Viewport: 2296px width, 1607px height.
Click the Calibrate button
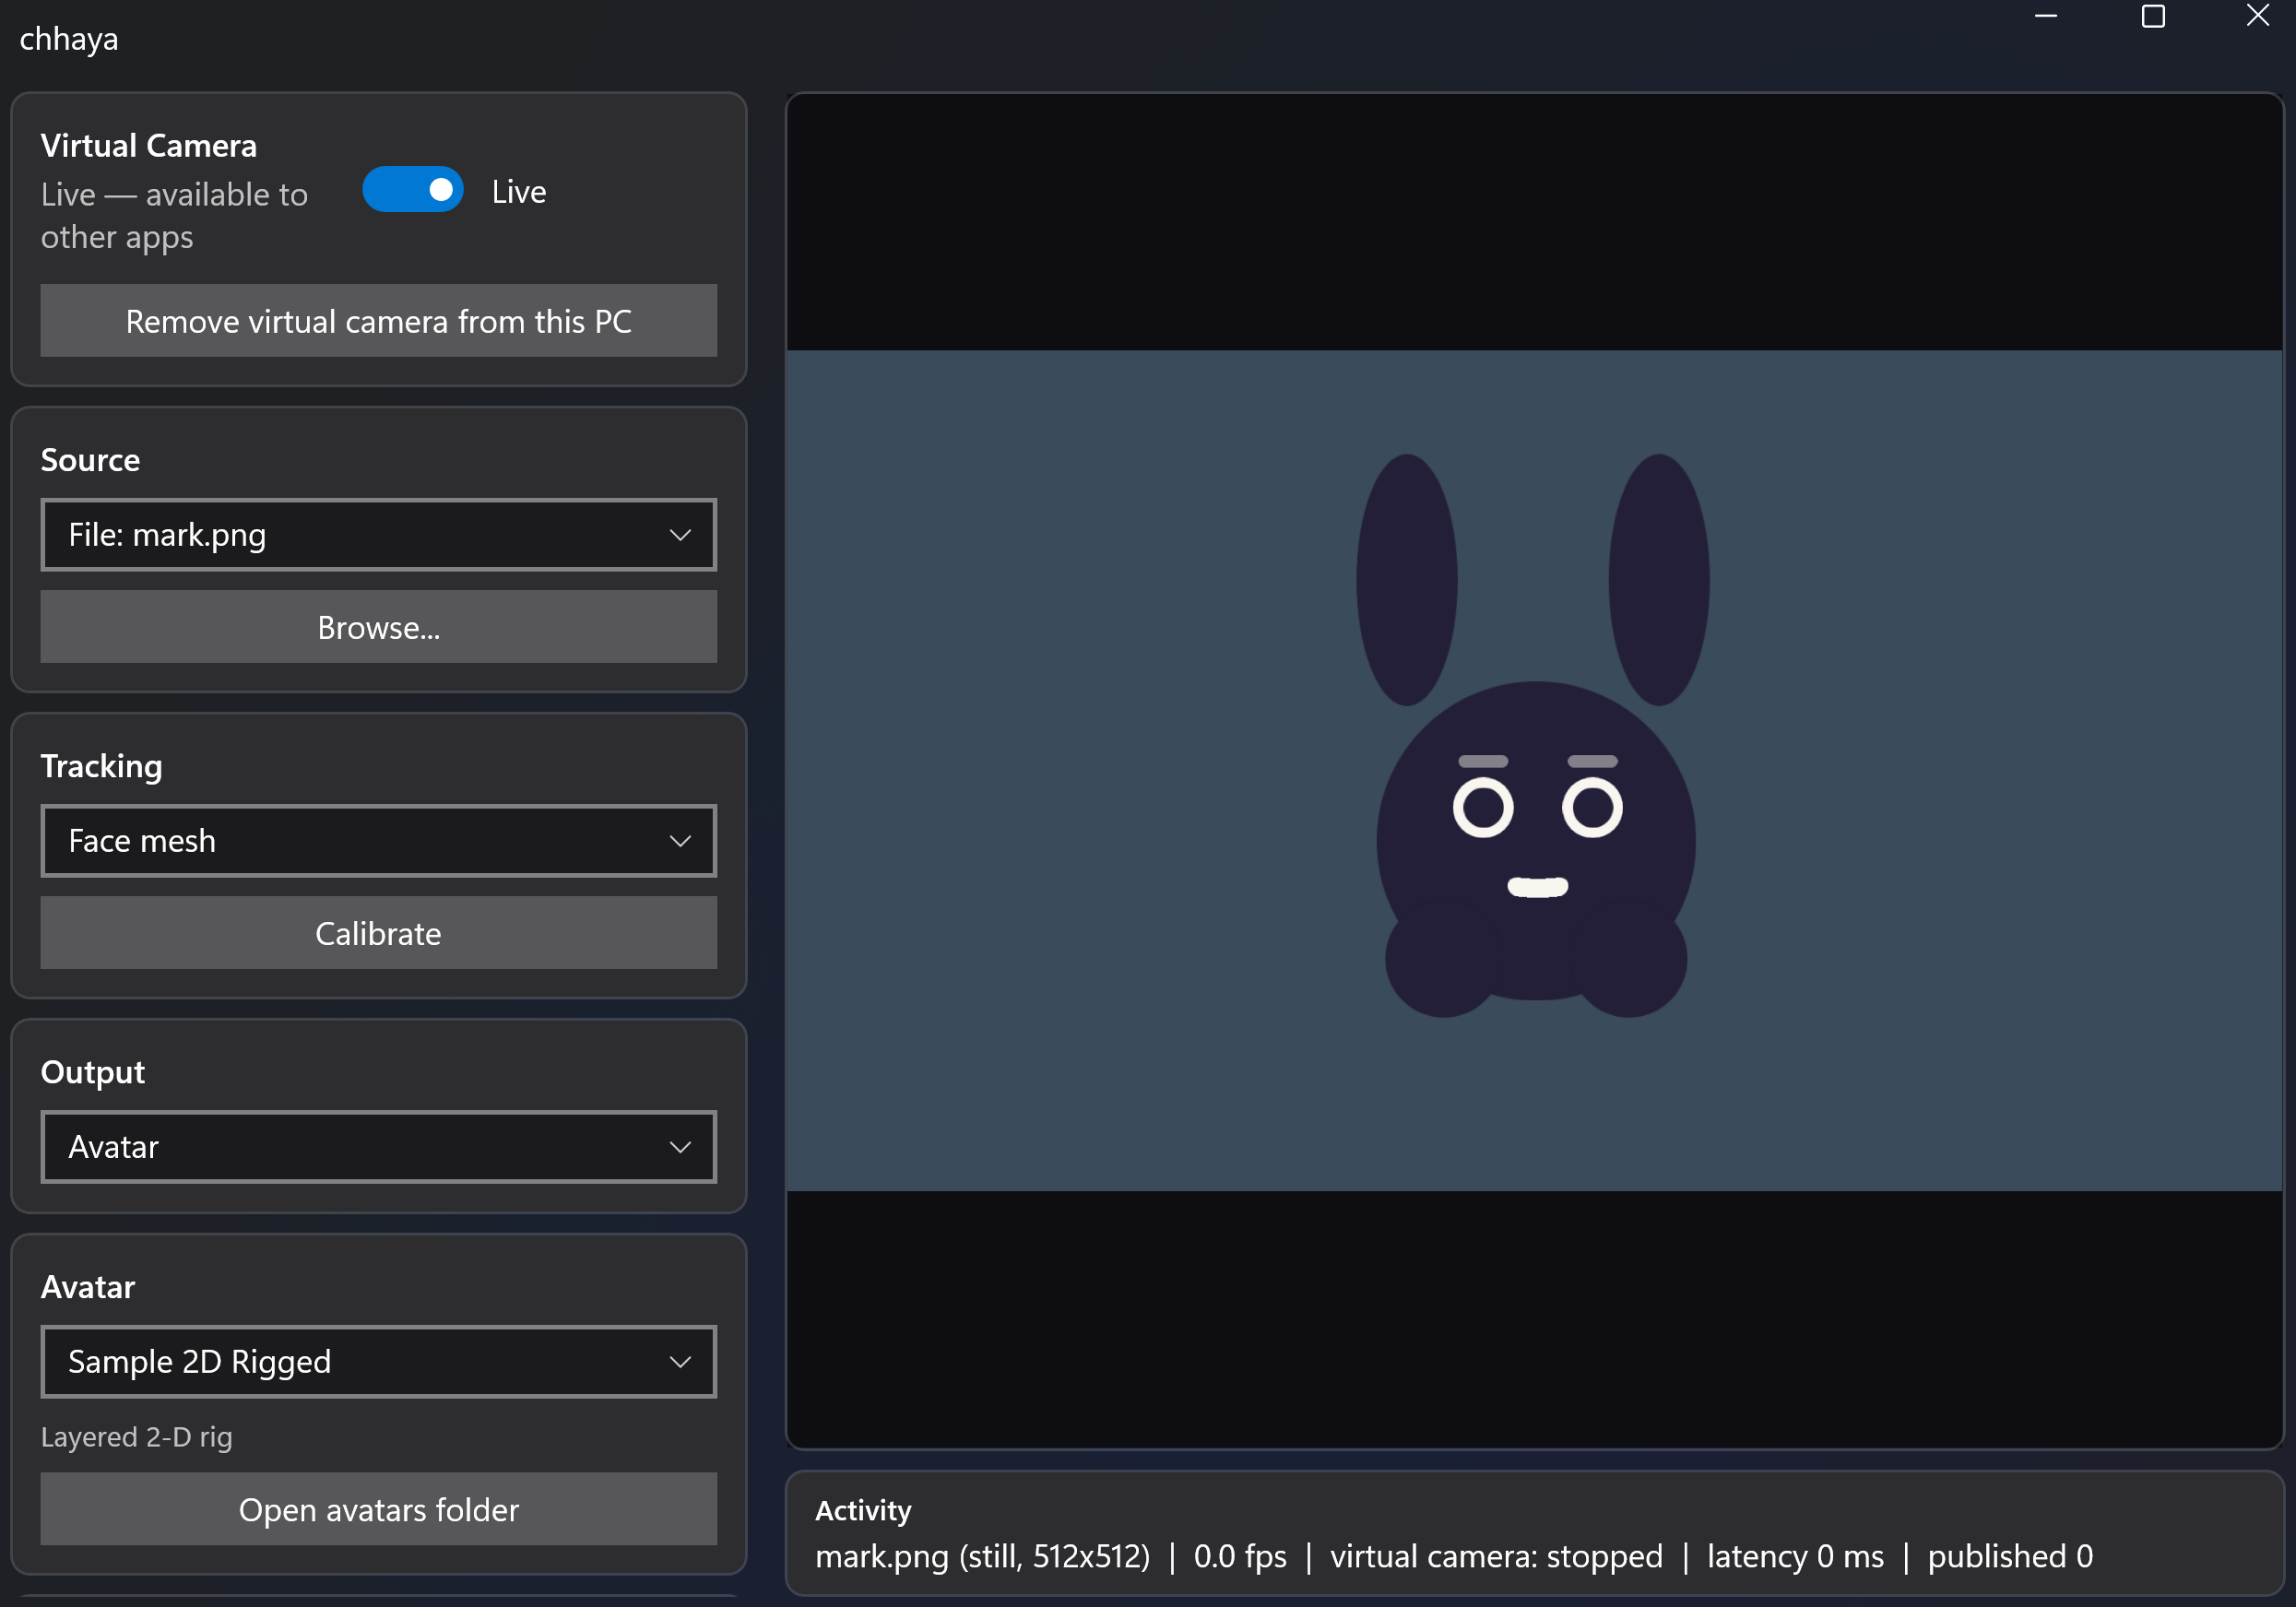(378, 933)
